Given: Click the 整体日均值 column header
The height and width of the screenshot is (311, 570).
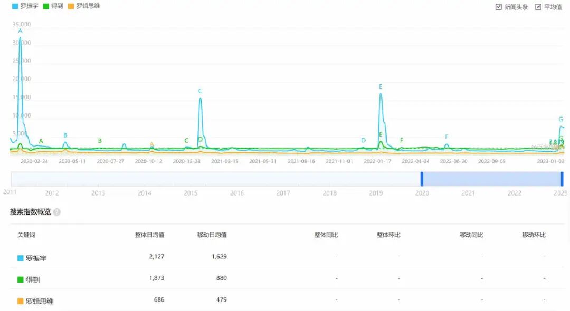Looking at the screenshot, I should click(x=150, y=235).
